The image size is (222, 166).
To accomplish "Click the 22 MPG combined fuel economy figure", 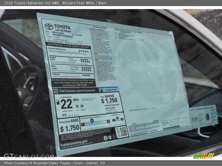I will [66, 104].
